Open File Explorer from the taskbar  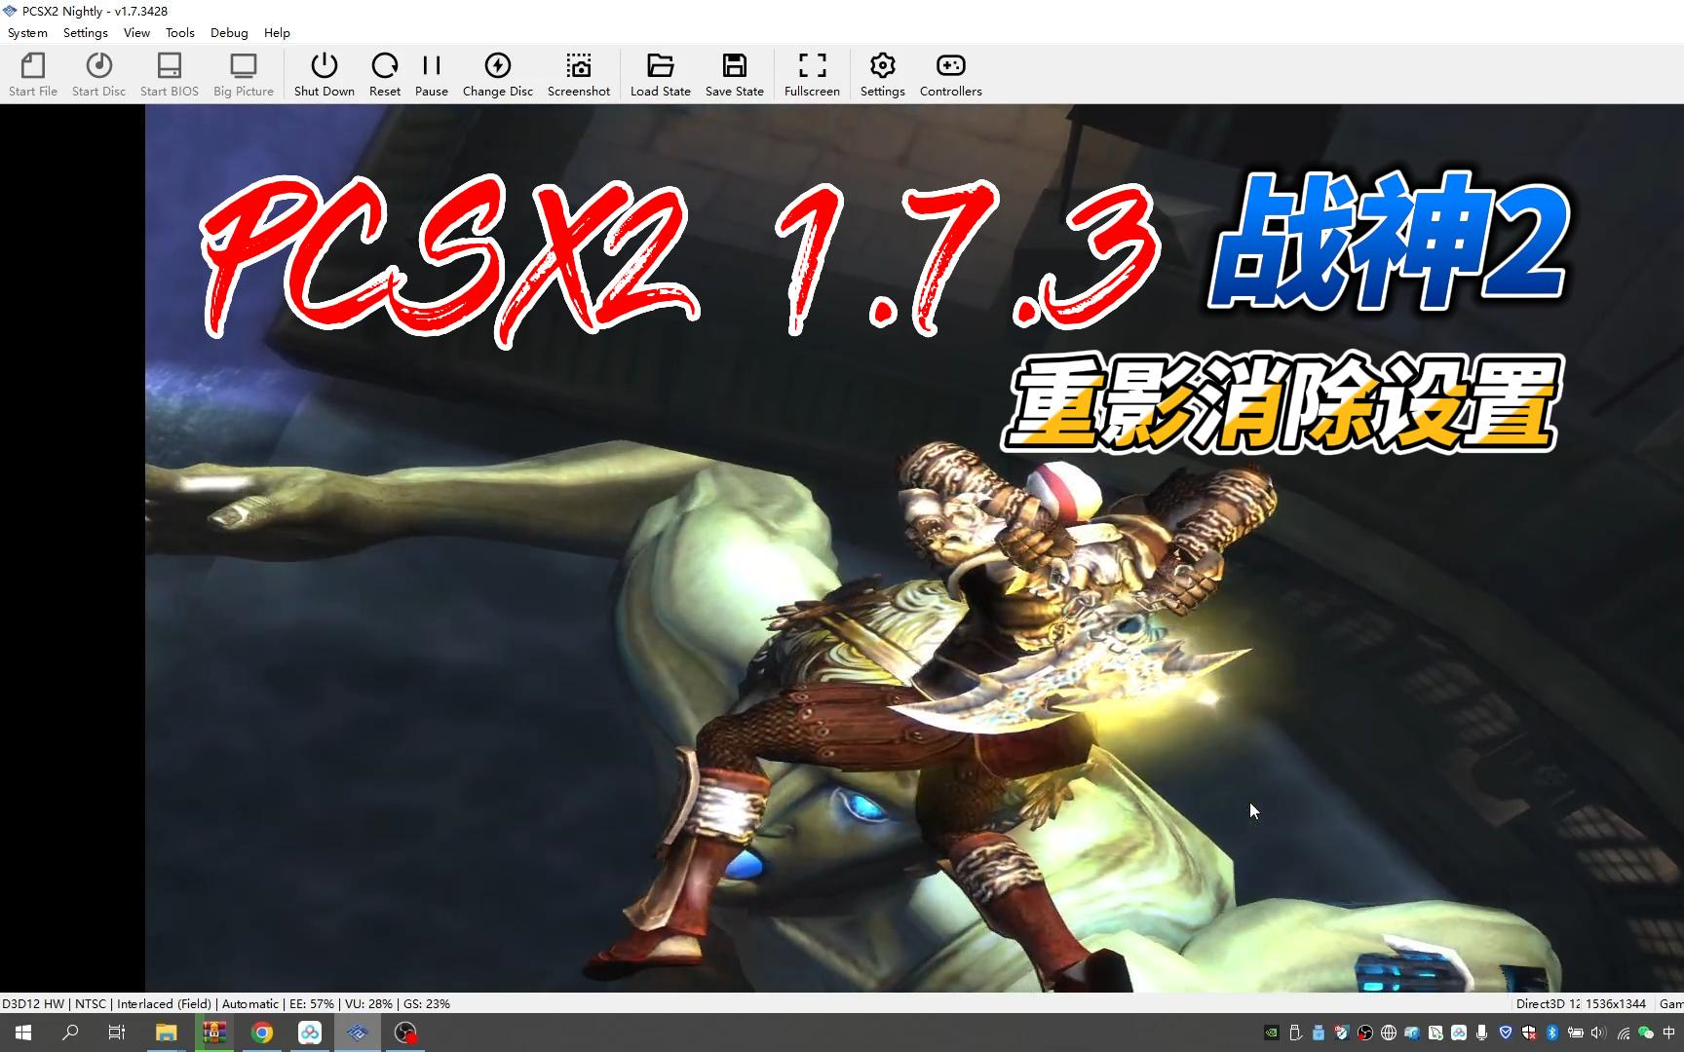pos(167,1033)
